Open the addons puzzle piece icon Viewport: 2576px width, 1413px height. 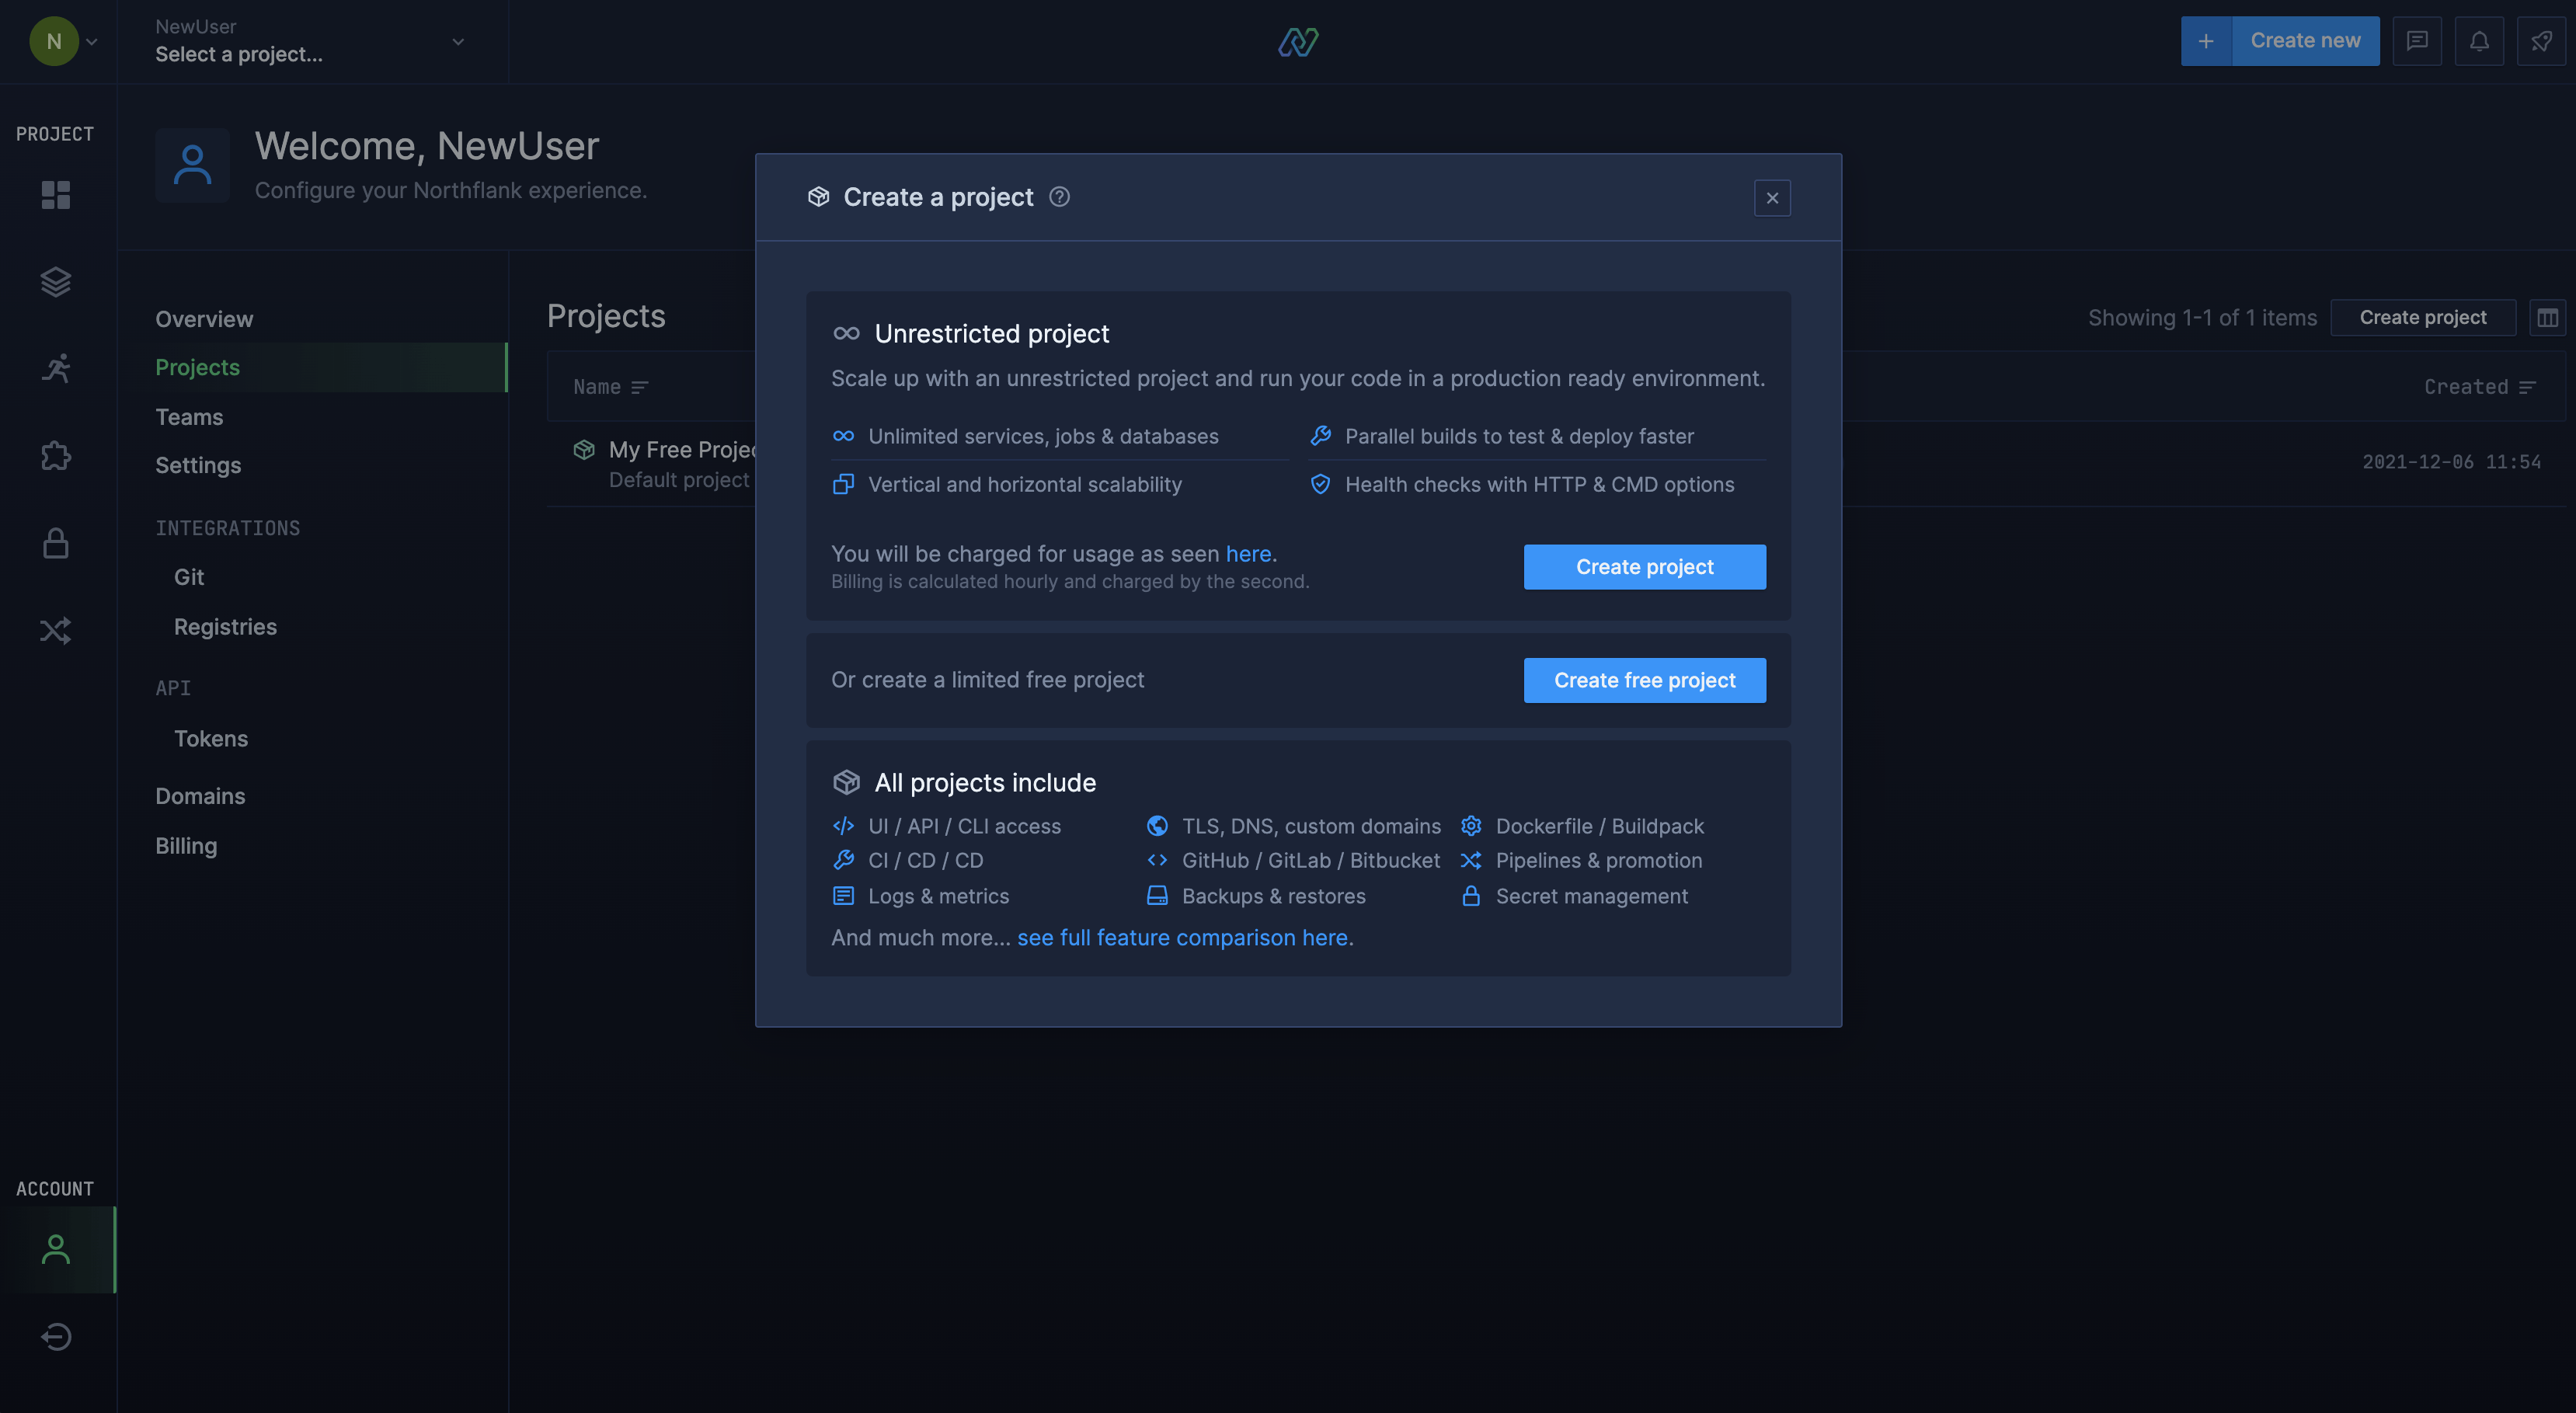56,456
